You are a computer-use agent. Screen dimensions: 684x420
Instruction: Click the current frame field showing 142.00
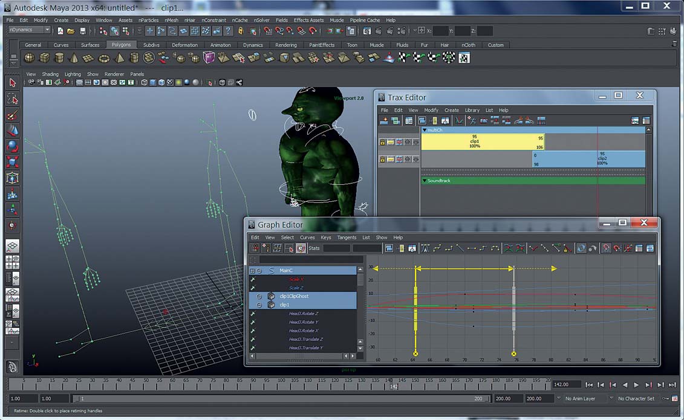coord(567,384)
